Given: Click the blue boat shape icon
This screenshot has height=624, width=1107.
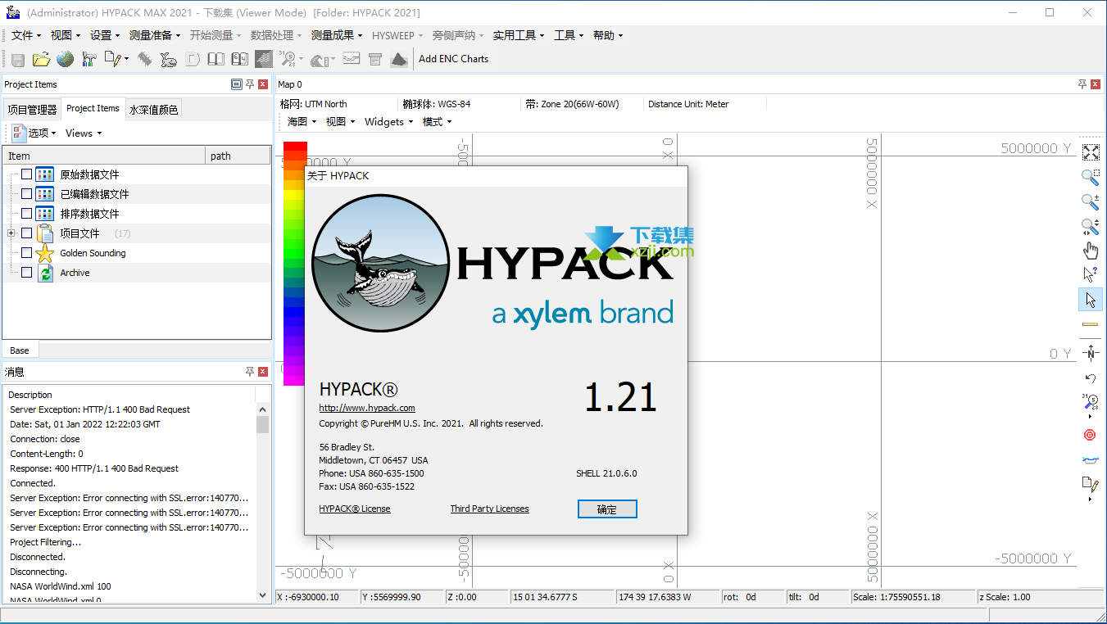Looking at the screenshot, I should [1090, 459].
